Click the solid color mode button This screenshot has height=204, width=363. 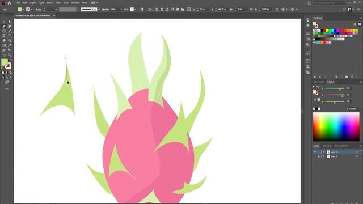tap(3, 73)
